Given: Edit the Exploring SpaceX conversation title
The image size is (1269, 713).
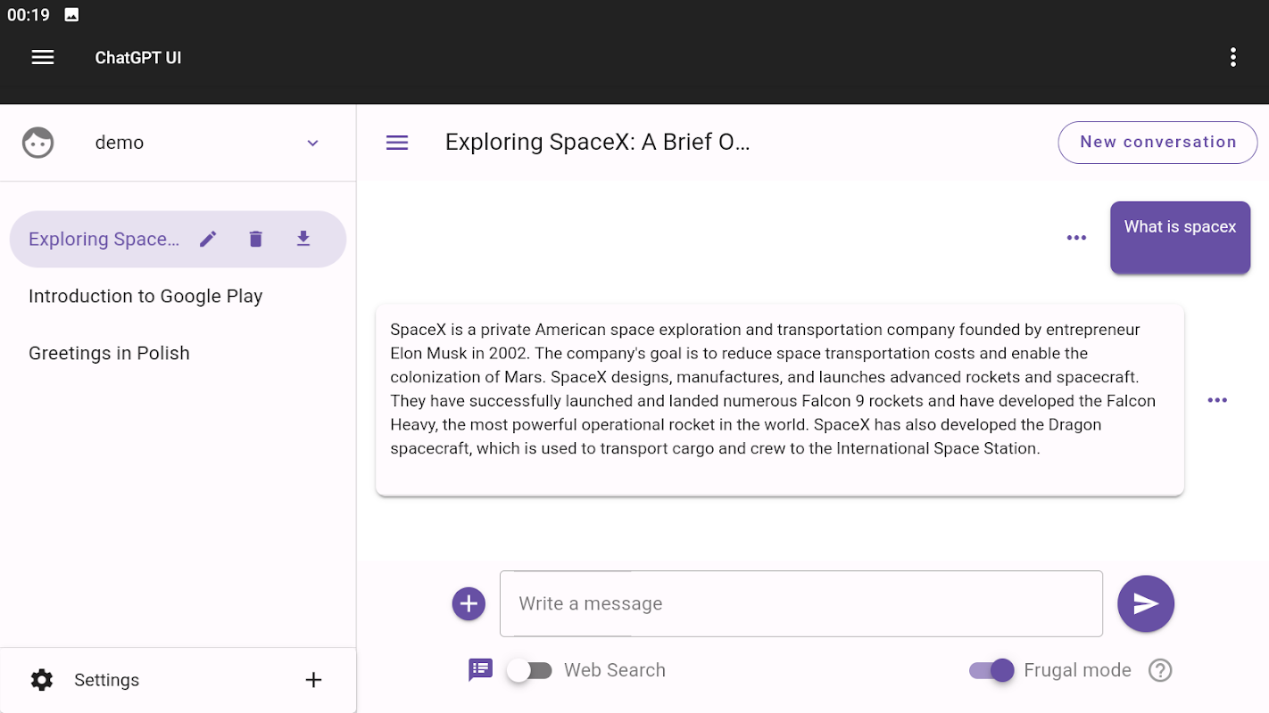Looking at the screenshot, I should tap(208, 239).
